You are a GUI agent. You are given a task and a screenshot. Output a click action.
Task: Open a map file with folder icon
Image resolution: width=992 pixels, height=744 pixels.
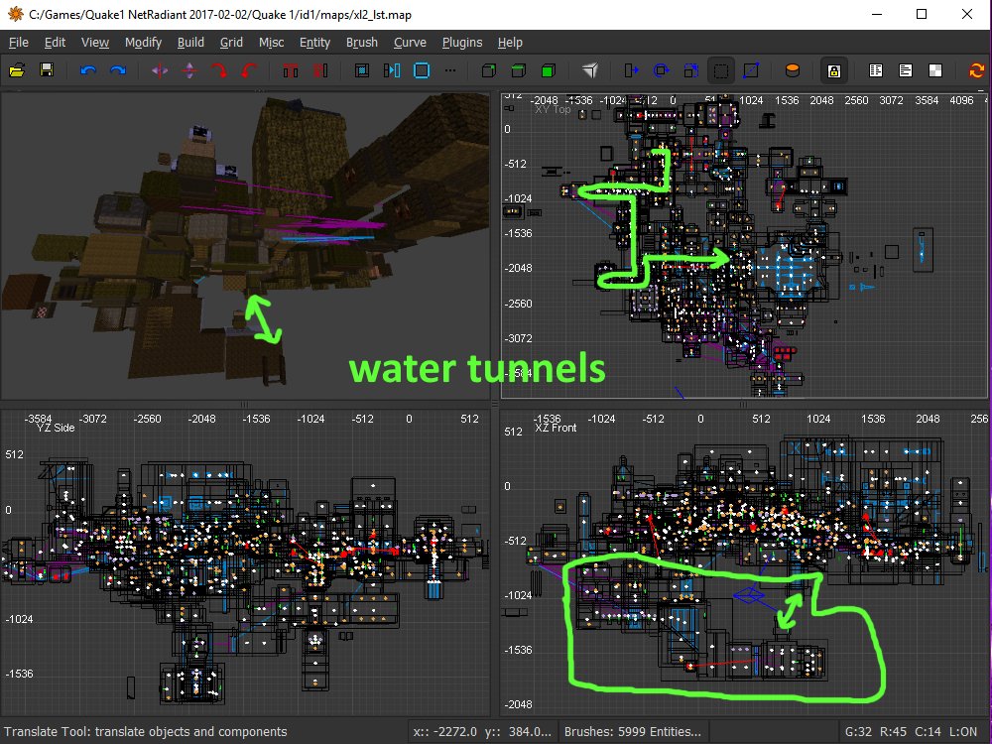coord(17,70)
